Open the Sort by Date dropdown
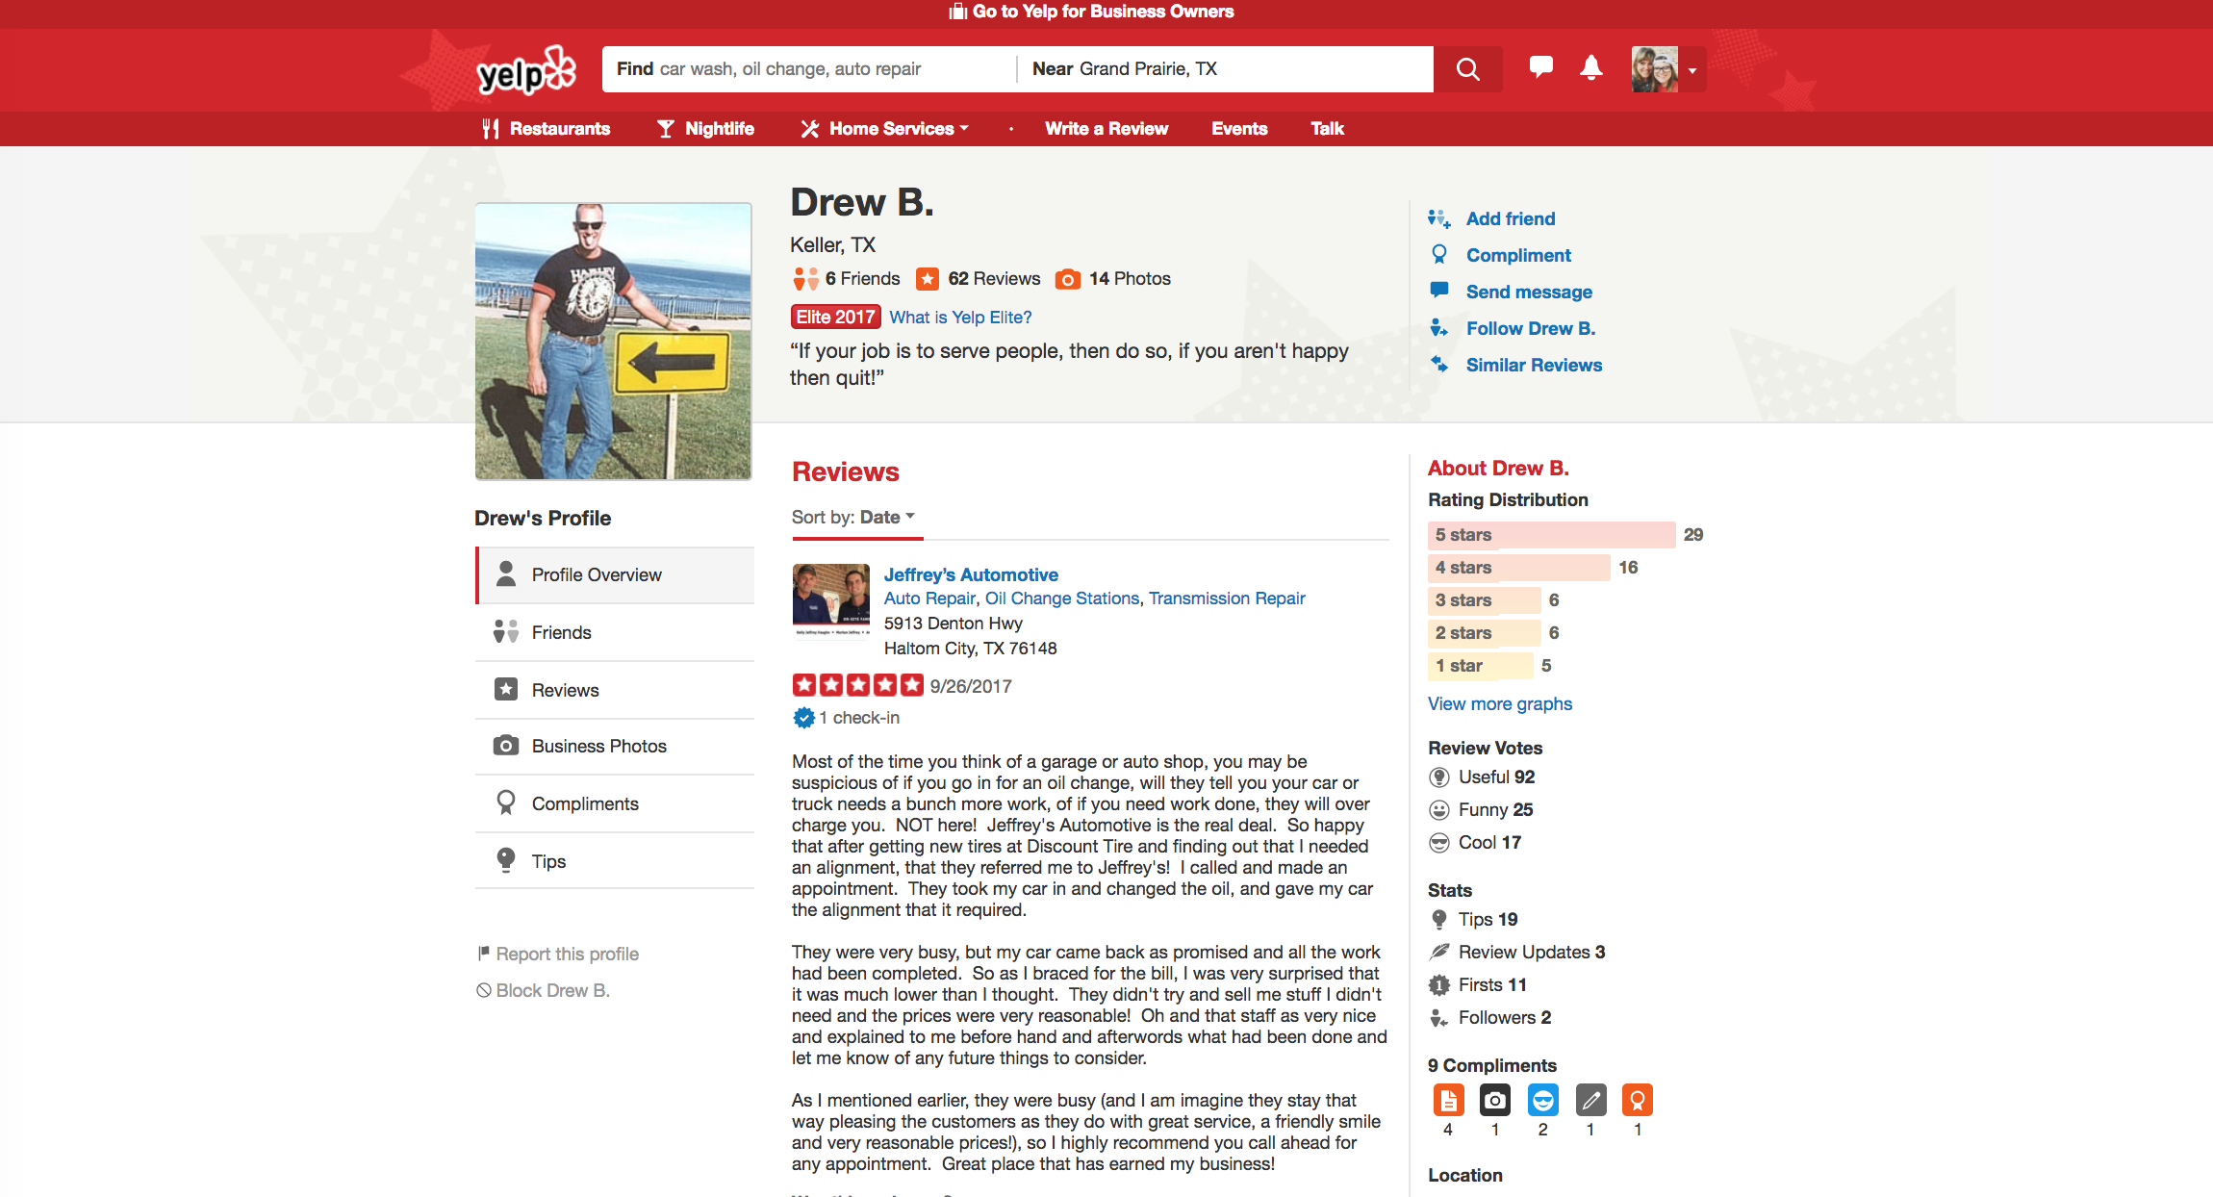Image resolution: width=2213 pixels, height=1197 pixels. 852,517
